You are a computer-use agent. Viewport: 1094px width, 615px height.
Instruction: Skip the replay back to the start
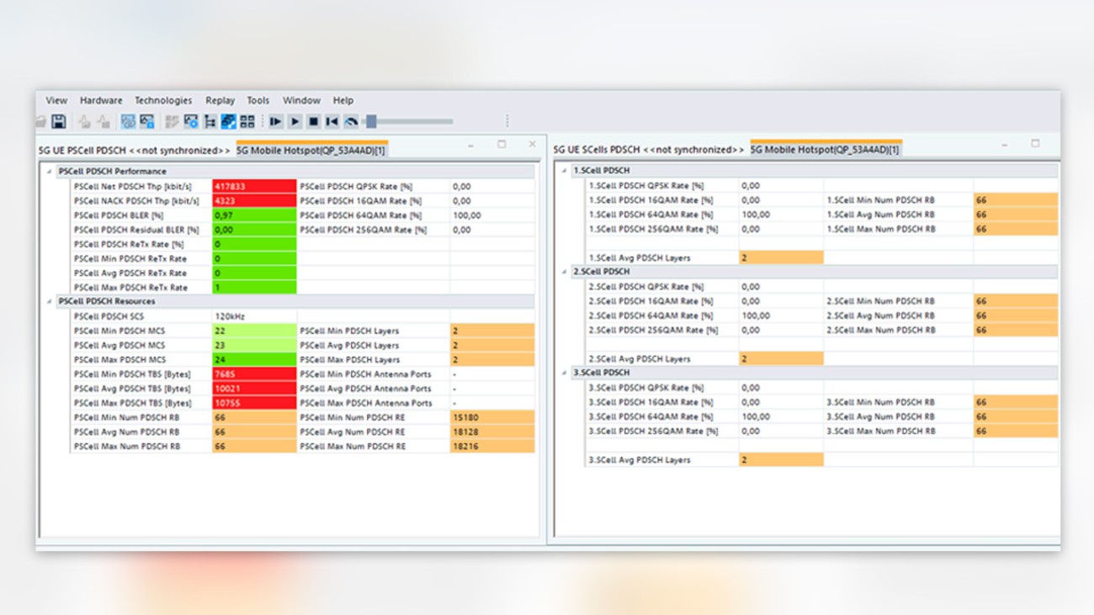coord(332,121)
